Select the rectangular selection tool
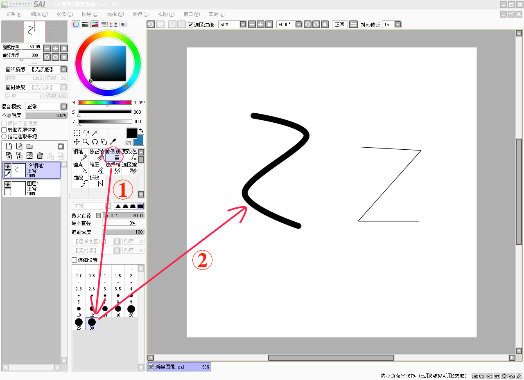Viewport: 524px width, 380px height. click(77, 133)
